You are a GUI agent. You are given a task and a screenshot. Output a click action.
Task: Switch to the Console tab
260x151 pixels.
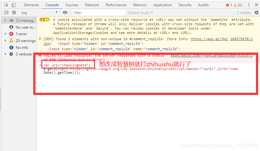click(52, 5)
